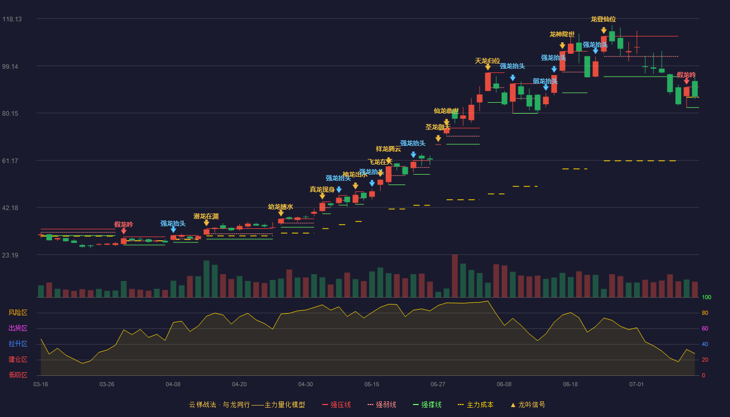Click the tallest red volume bar
This screenshot has height=417, width=730.
click(455, 276)
